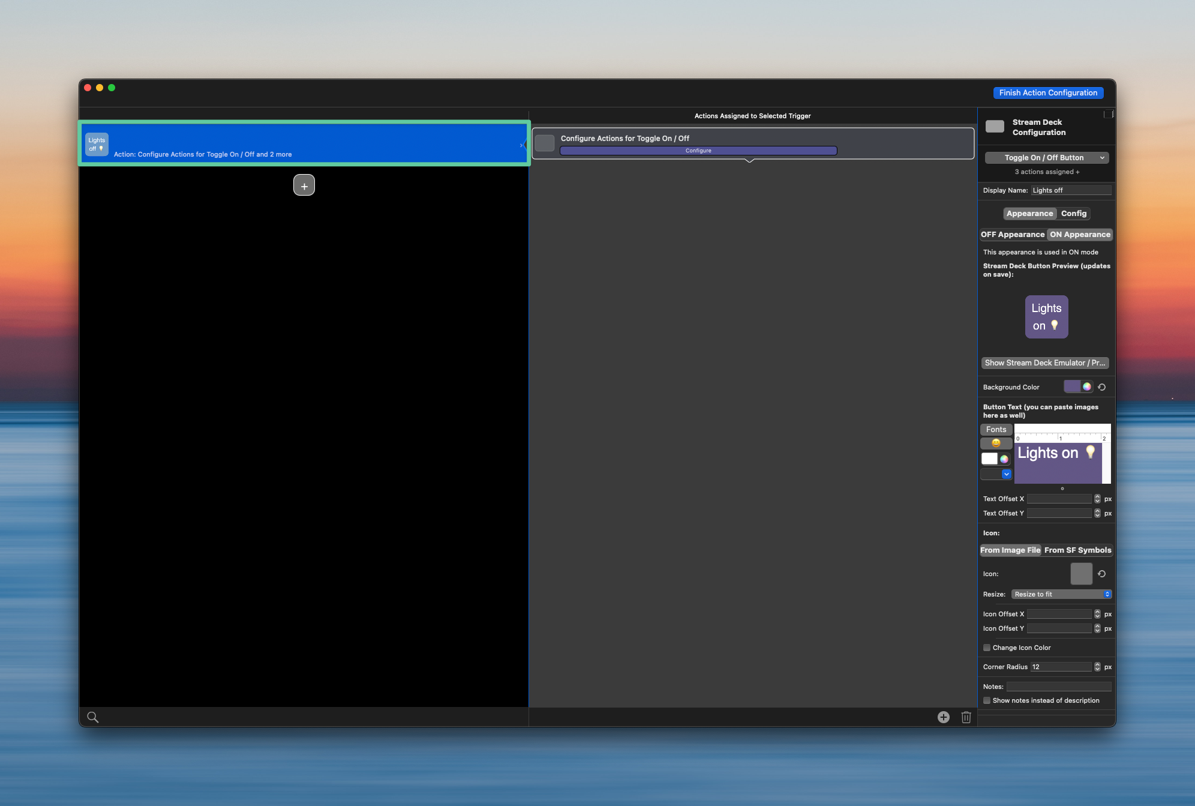Click the trash delete icon
1195x806 pixels.
(966, 717)
